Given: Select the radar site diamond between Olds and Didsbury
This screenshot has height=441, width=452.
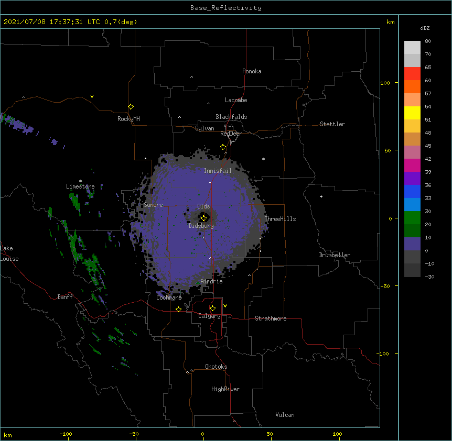Looking at the screenshot, I should 203,218.
